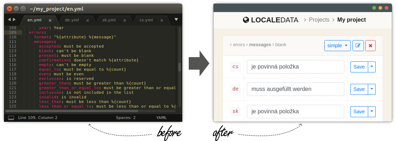Close the en.yml tab
Image resolution: width=396 pixels, height=141 pixels.
(x=50, y=20)
